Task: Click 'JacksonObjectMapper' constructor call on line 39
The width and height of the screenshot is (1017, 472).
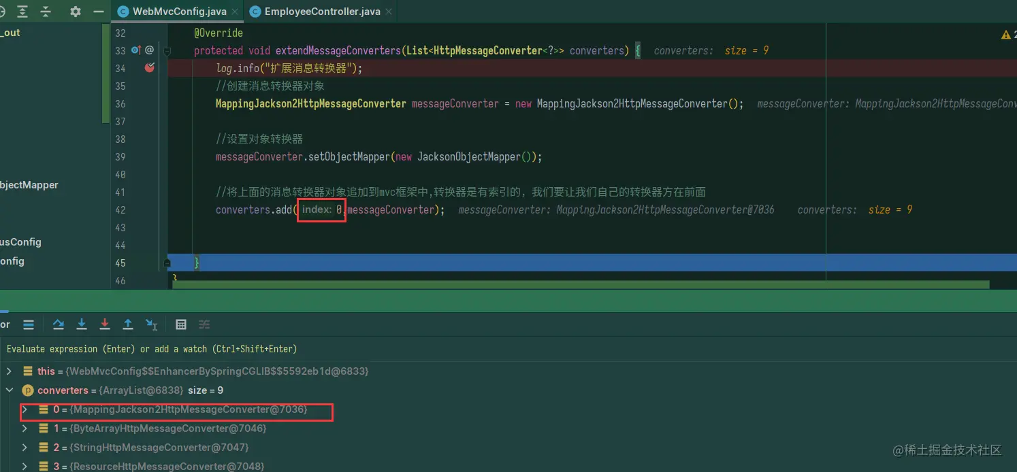Action: (468, 156)
